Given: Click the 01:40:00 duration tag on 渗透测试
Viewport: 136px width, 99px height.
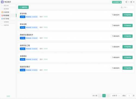Looking at the screenshot, I should point(32,59).
